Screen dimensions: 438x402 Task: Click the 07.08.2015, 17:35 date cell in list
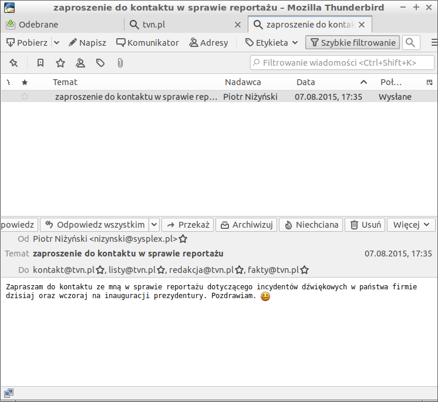(x=328, y=97)
